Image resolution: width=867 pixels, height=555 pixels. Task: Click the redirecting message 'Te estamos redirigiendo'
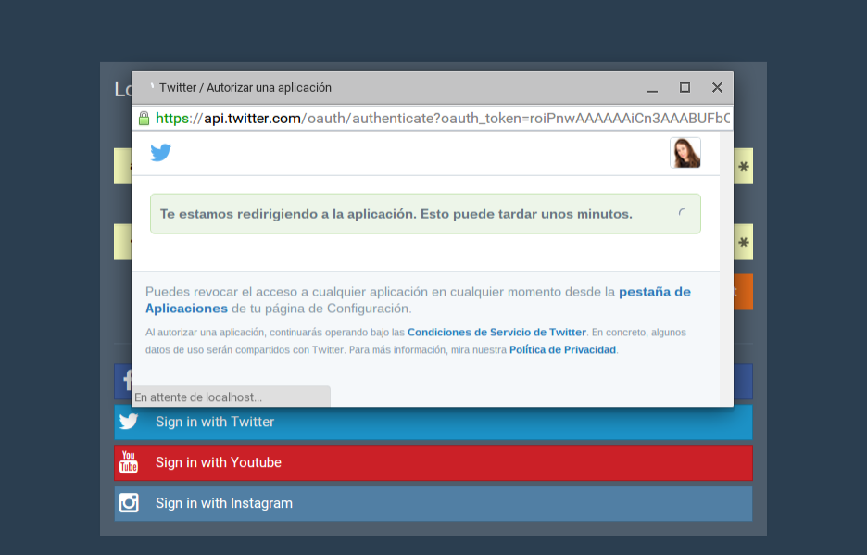(396, 214)
